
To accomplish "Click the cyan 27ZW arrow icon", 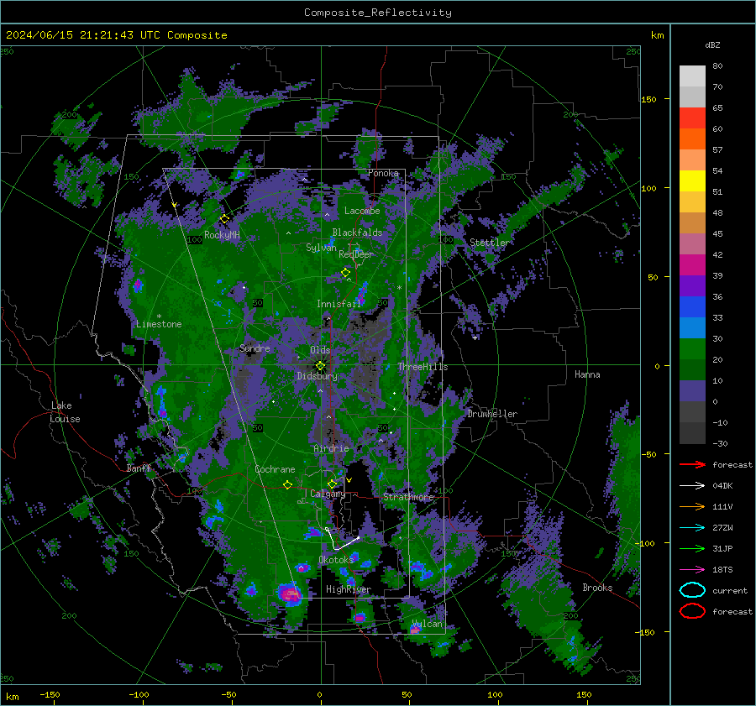I will (692, 528).
